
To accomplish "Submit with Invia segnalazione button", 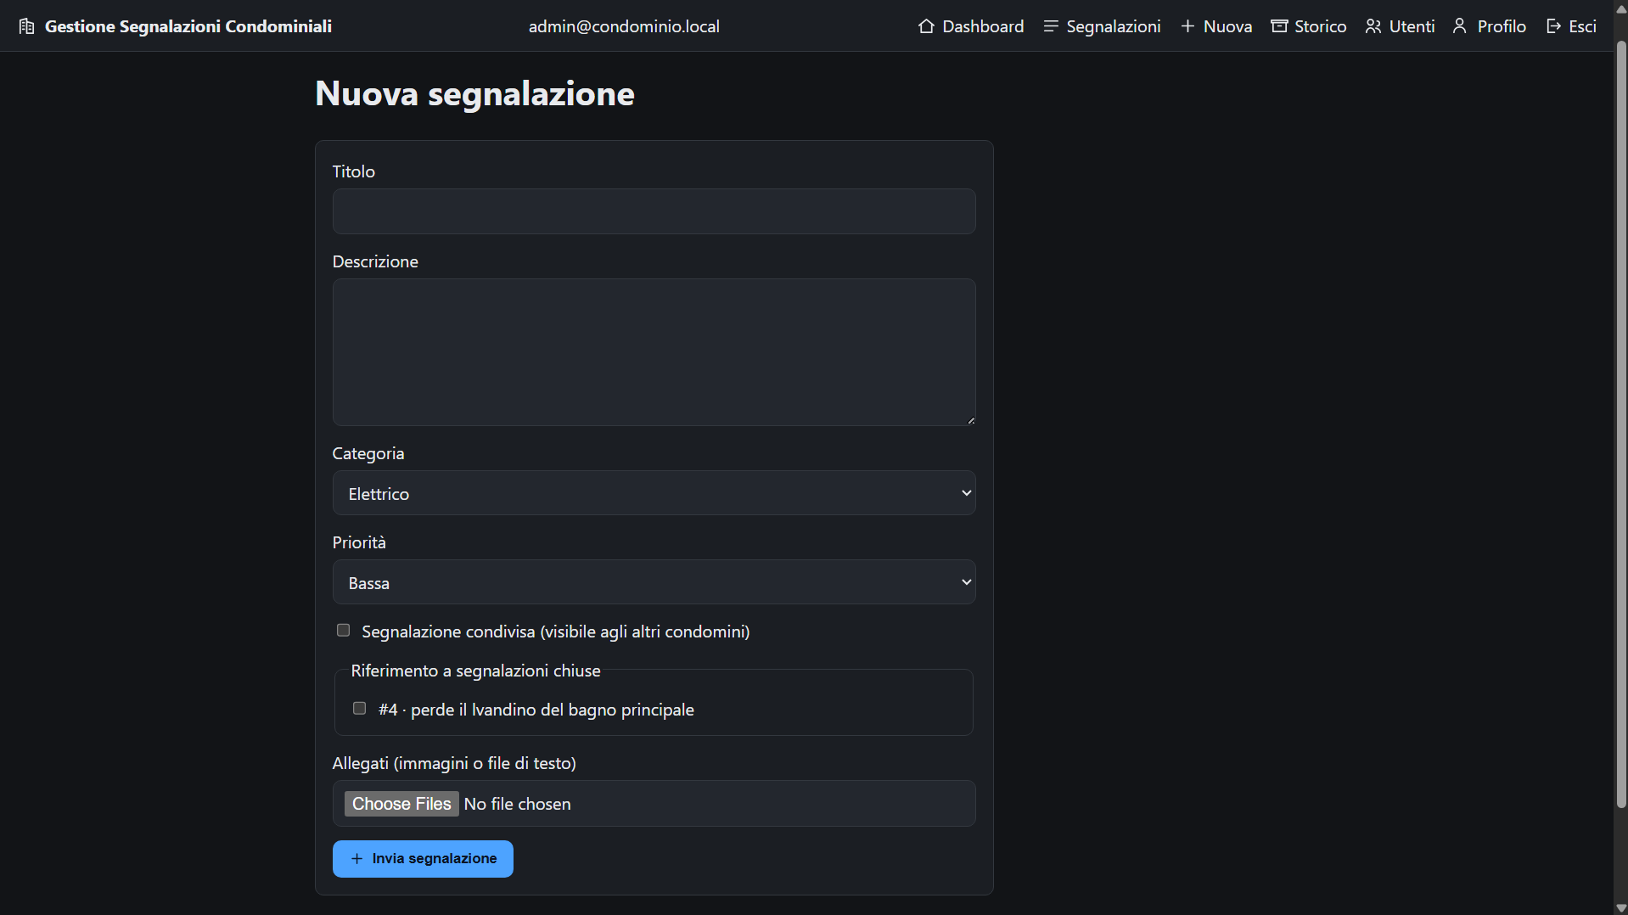I will [423, 859].
